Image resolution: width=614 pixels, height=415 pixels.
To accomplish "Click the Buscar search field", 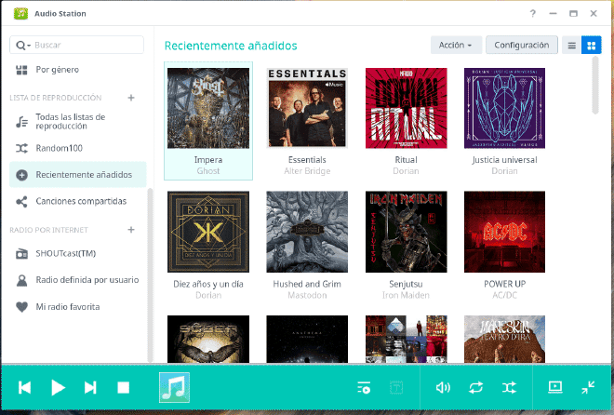I will pos(76,45).
